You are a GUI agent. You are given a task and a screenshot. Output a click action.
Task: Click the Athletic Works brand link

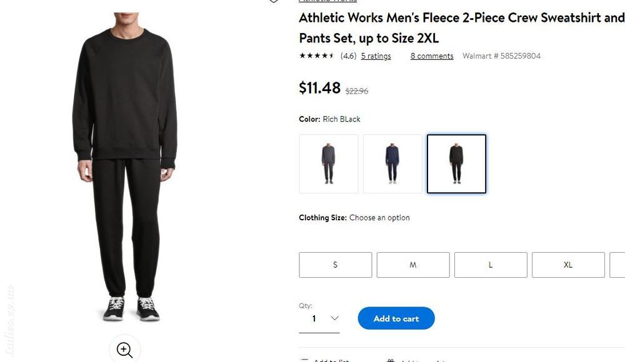coord(327,1)
